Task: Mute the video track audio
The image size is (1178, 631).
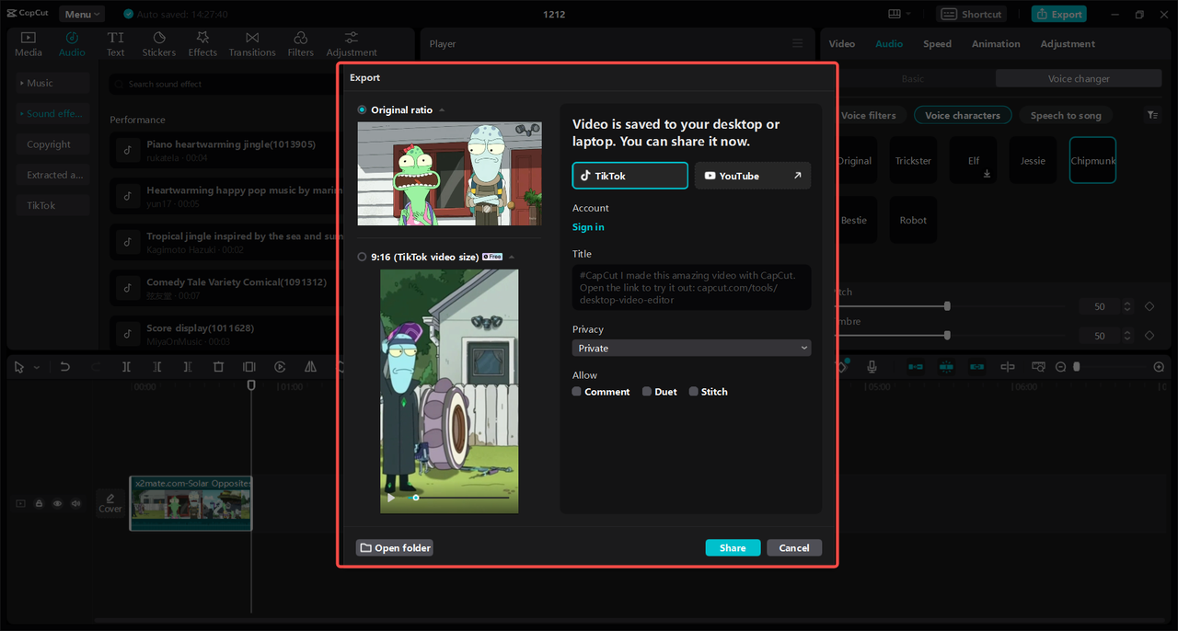Action: (75, 503)
